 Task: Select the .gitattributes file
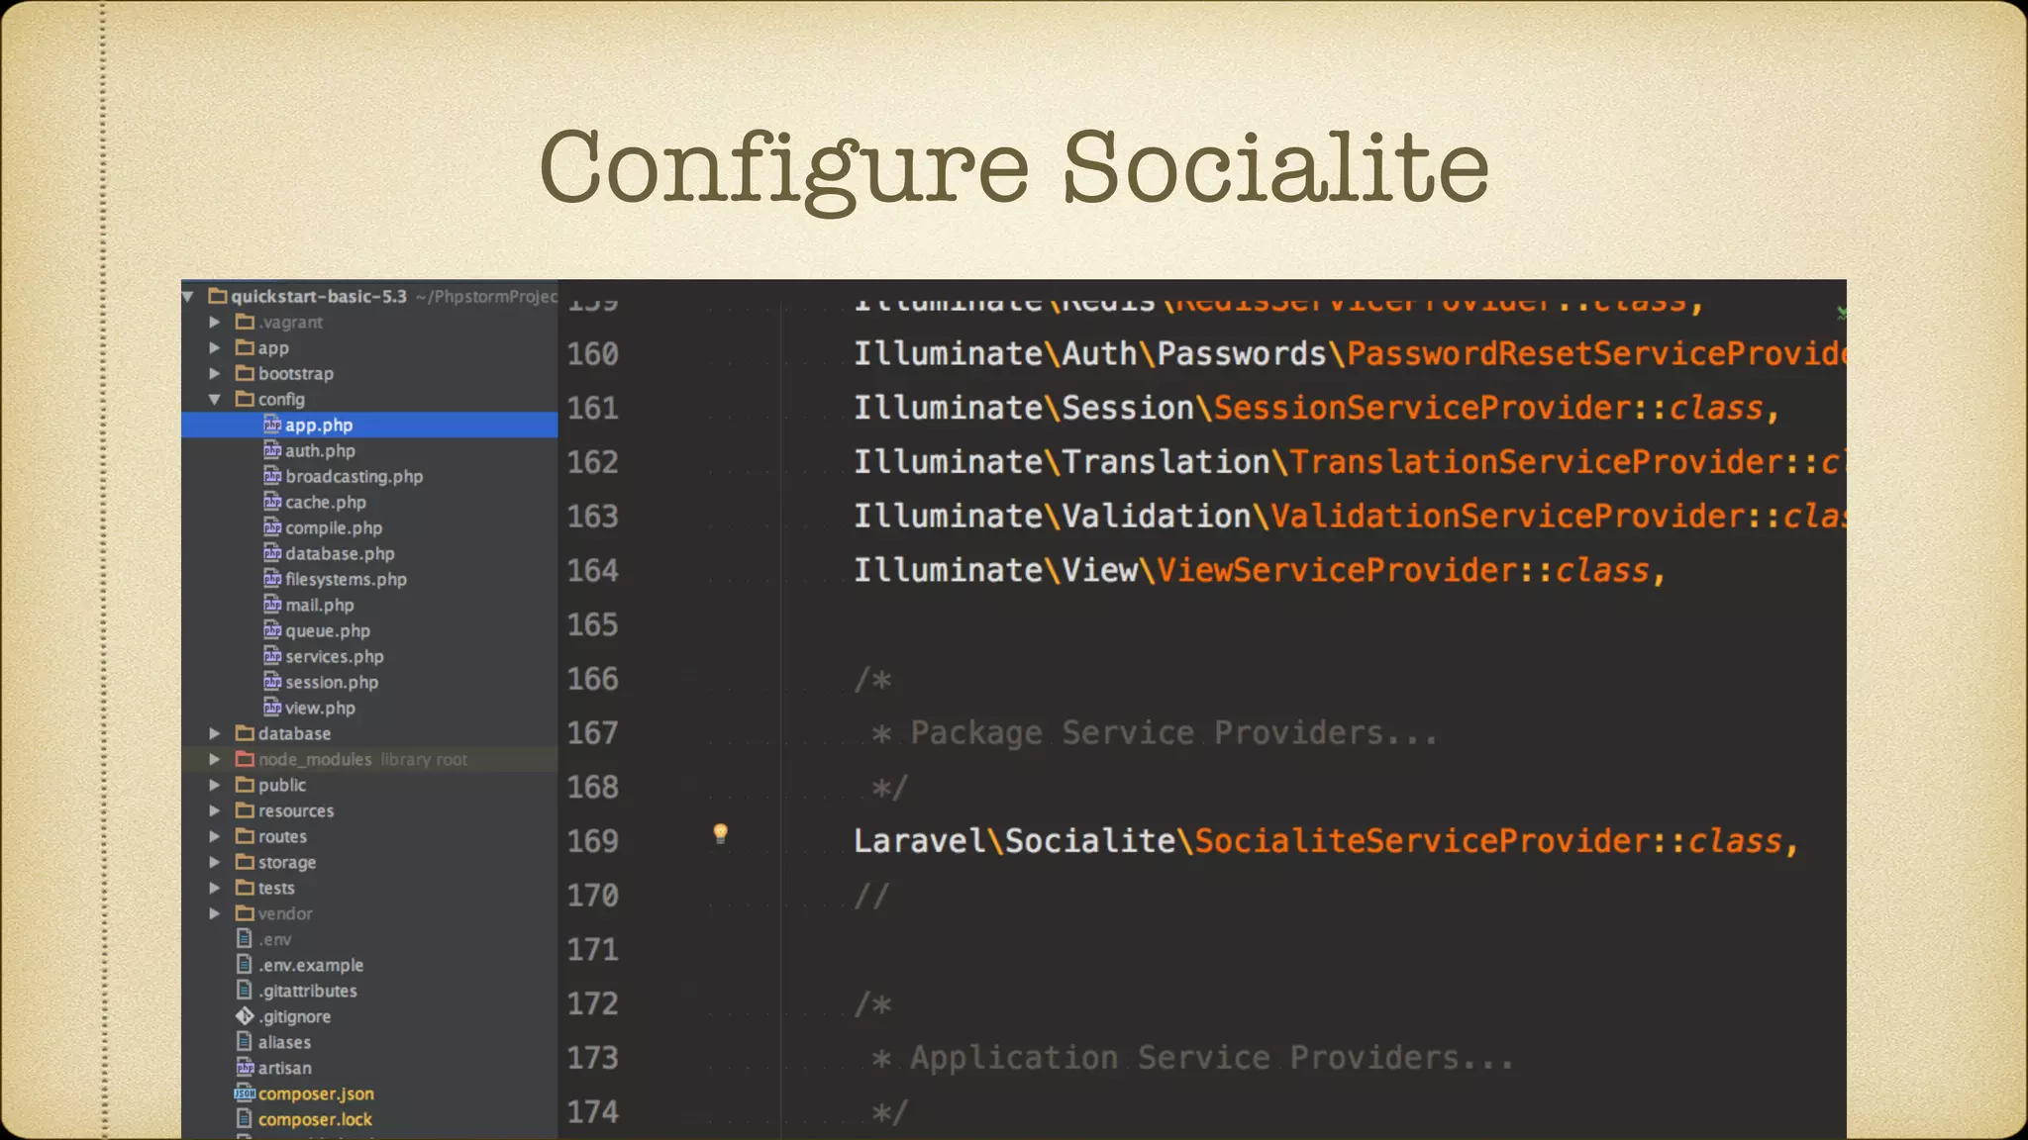[307, 991]
